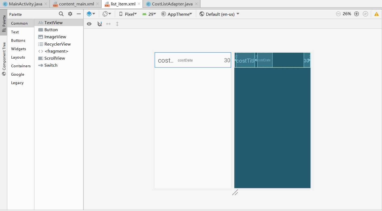Screen dimensions: 382x211
Task: Click the 26% zoom level label
Action: pos(347,14)
